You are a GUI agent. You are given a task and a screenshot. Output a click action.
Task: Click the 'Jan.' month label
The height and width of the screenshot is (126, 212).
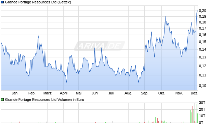pos(15,93)
